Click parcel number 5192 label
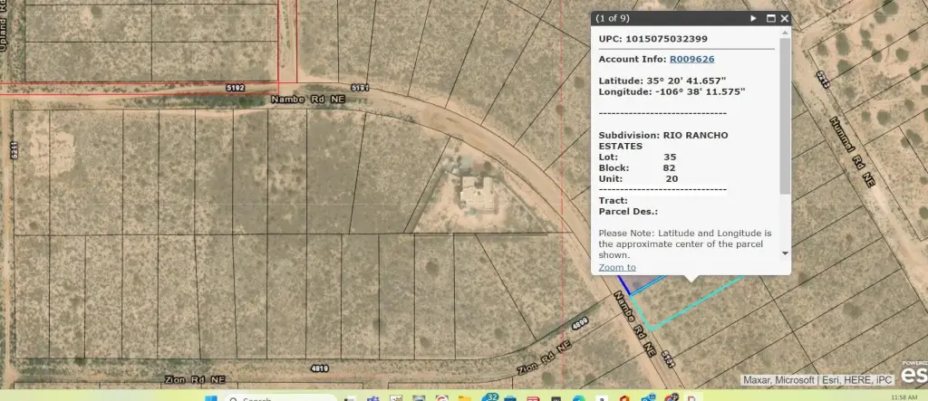The image size is (928, 401). [x=236, y=88]
